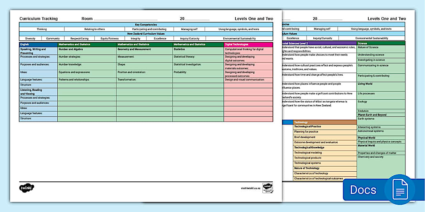Click the document page icon on the Docs badge
Image resolution: width=425 pixels, height=212 pixels.
coord(400,189)
